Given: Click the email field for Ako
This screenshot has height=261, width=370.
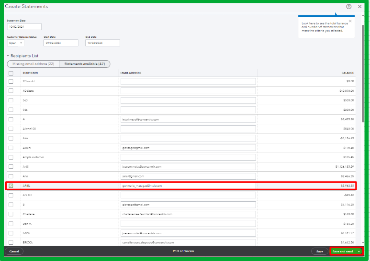Looking at the screenshot, I should (188, 138).
